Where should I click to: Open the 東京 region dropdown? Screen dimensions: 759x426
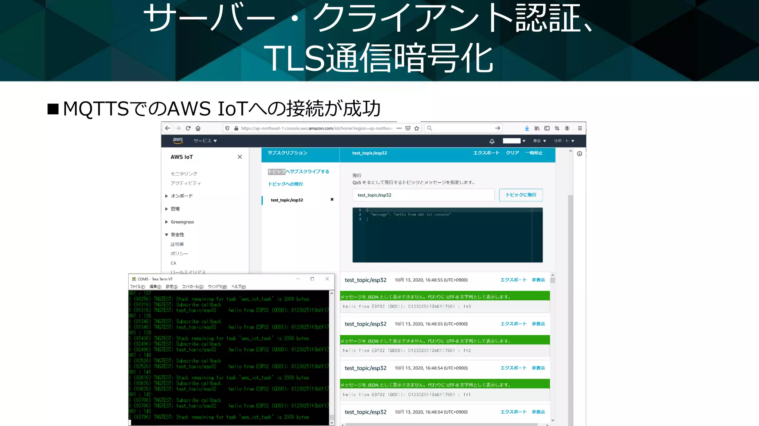[540, 141]
